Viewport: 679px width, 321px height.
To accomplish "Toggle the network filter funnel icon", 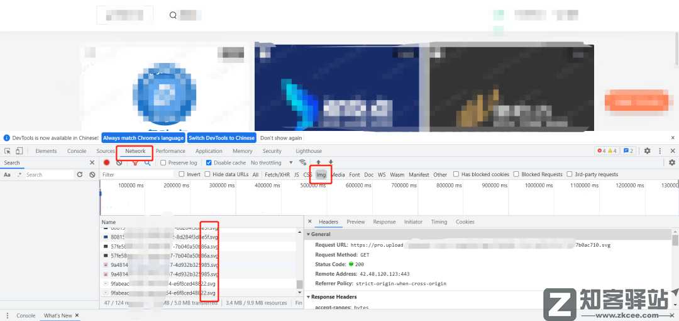I will tap(135, 162).
